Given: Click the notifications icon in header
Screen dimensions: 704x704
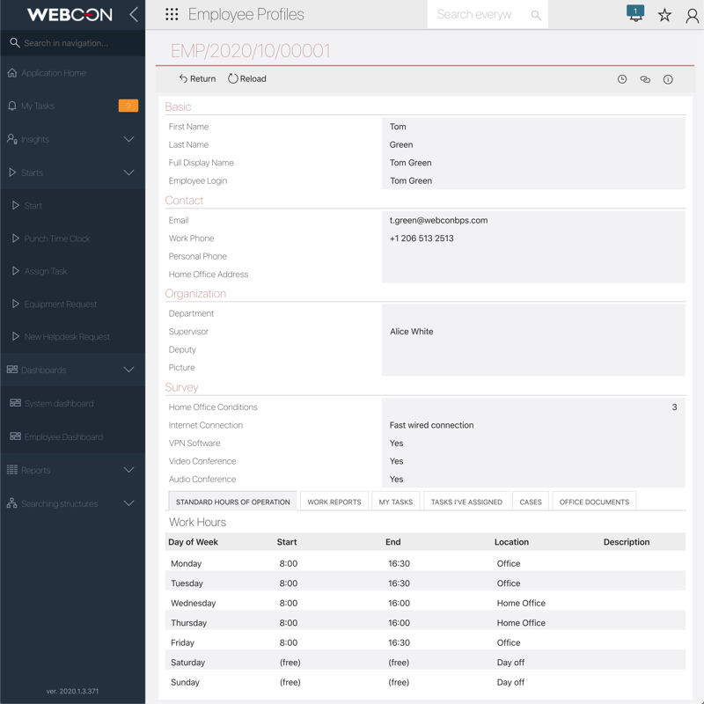Looking at the screenshot, I should tap(635, 14).
